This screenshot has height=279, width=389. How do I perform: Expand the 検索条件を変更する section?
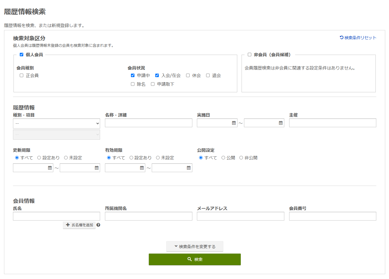194,246
